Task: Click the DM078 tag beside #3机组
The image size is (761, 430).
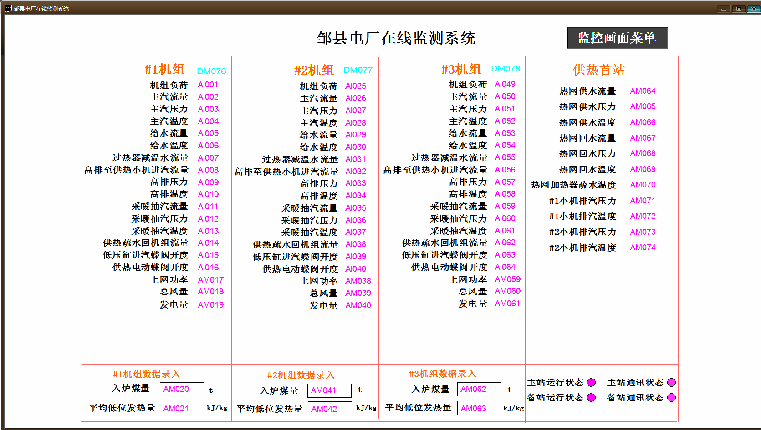Action: 506,69
